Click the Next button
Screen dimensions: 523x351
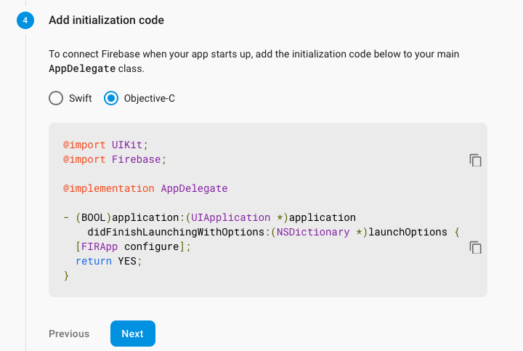tap(133, 334)
